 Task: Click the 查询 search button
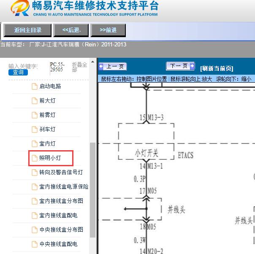click(x=18, y=72)
